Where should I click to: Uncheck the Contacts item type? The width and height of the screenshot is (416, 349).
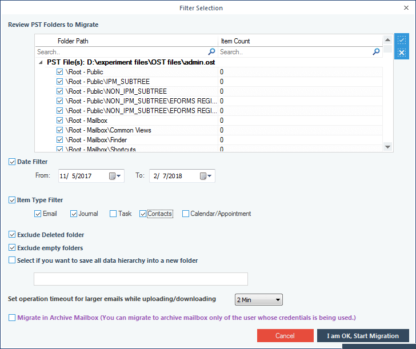(143, 214)
